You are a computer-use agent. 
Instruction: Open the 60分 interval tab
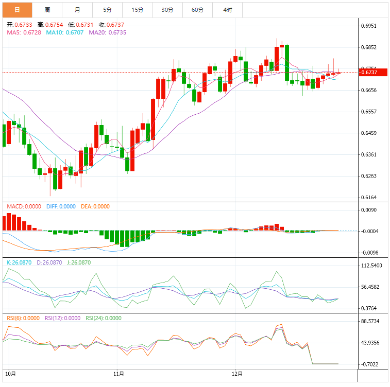198,10
